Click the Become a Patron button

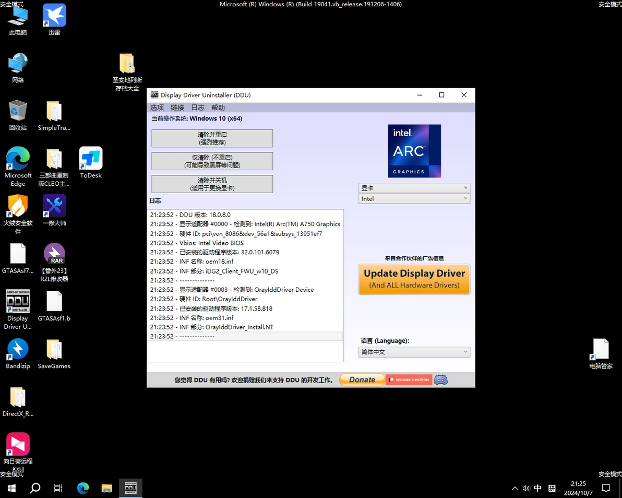point(409,380)
